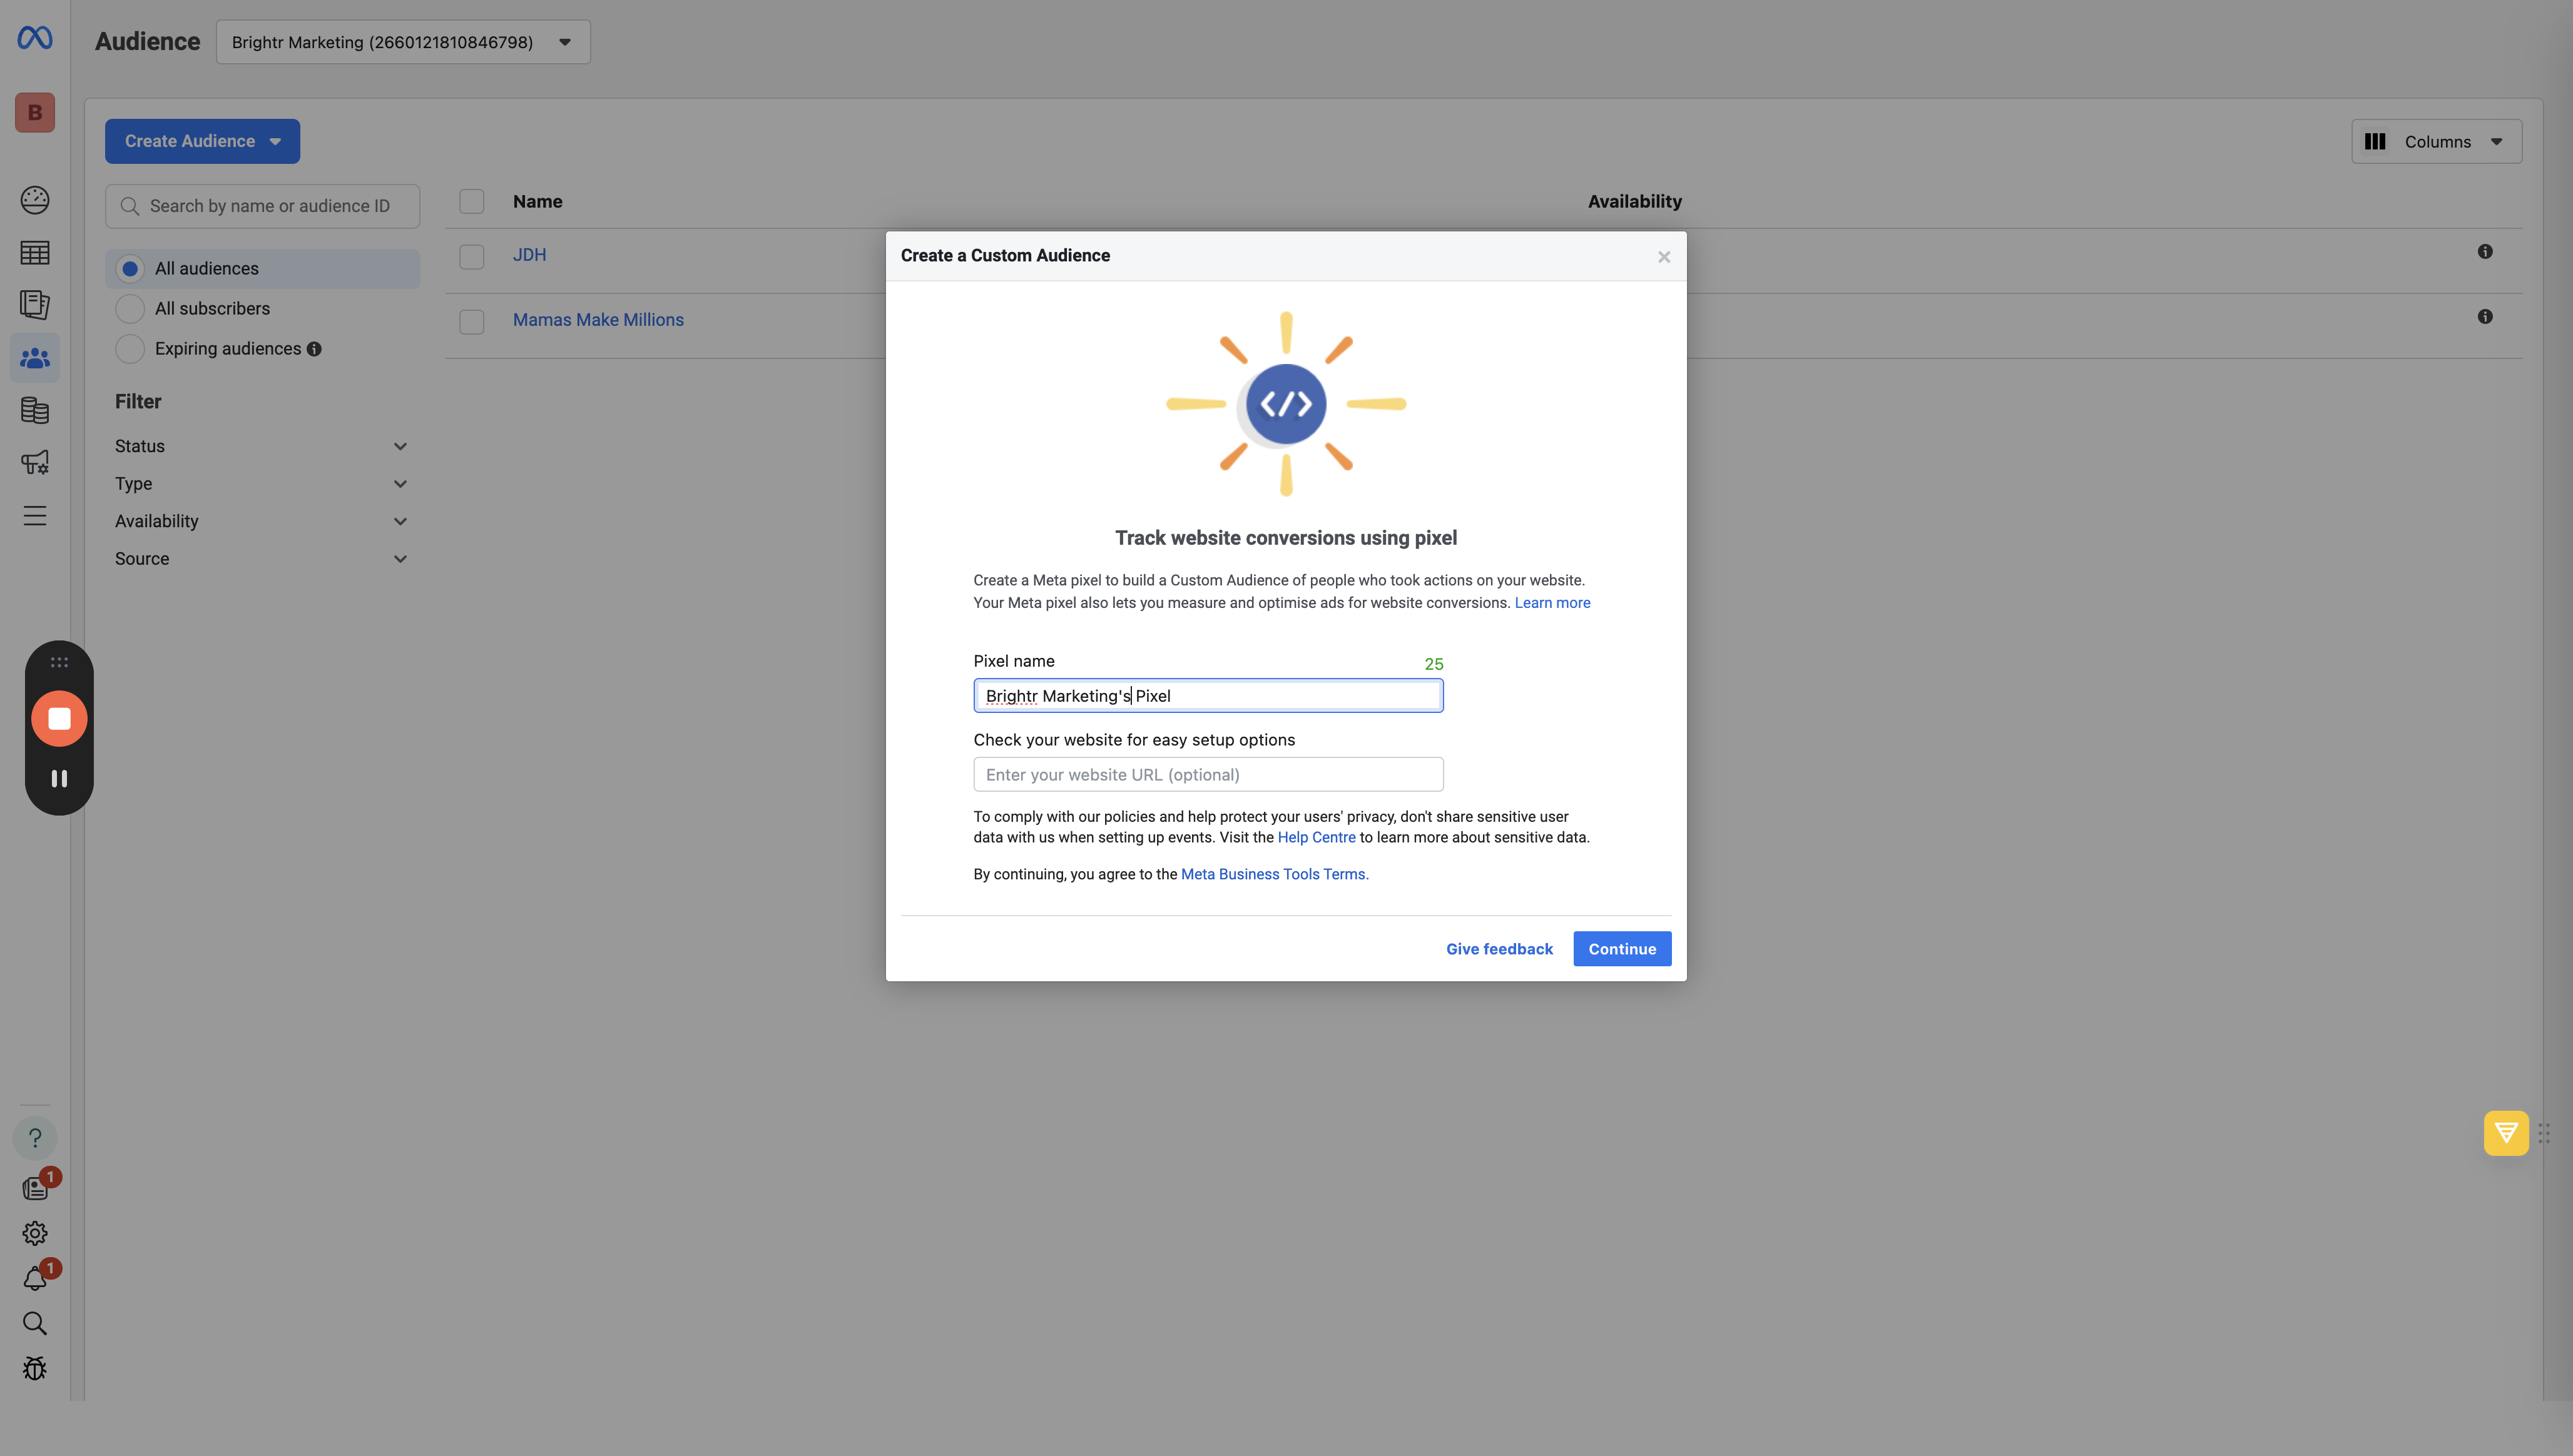Click the Give feedback link

click(x=1499, y=949)
